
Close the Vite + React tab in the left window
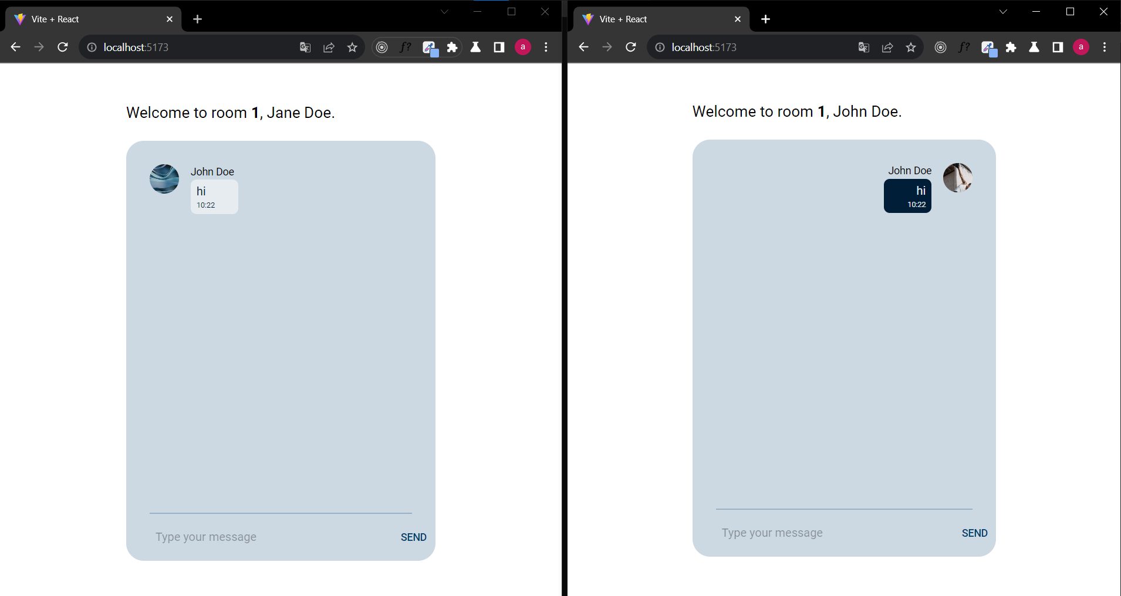(x=170, y=19)
